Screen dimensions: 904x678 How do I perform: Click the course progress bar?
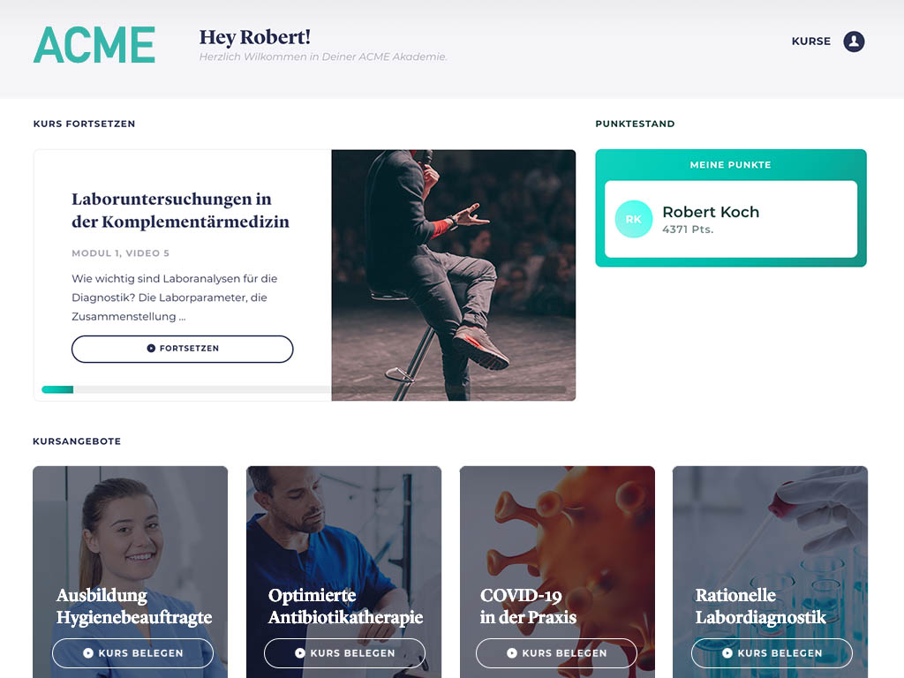(x=185, y=389)
